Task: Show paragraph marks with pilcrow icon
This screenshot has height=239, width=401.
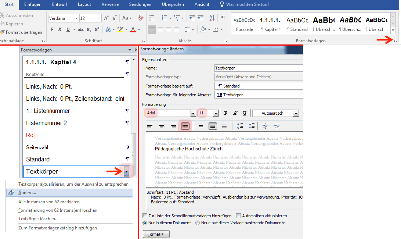Action: (223, 18)
